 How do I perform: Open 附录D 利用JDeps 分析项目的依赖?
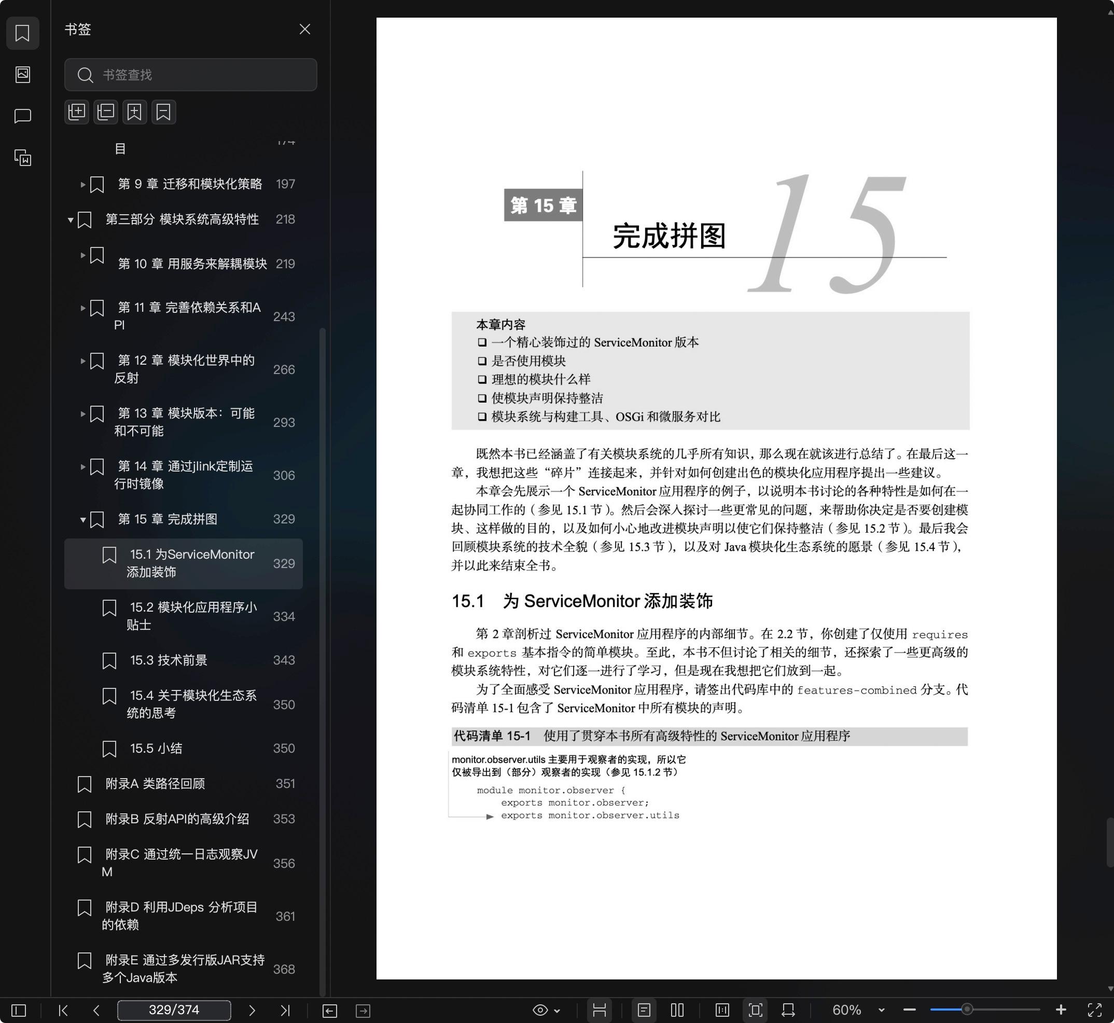point(180,916)
